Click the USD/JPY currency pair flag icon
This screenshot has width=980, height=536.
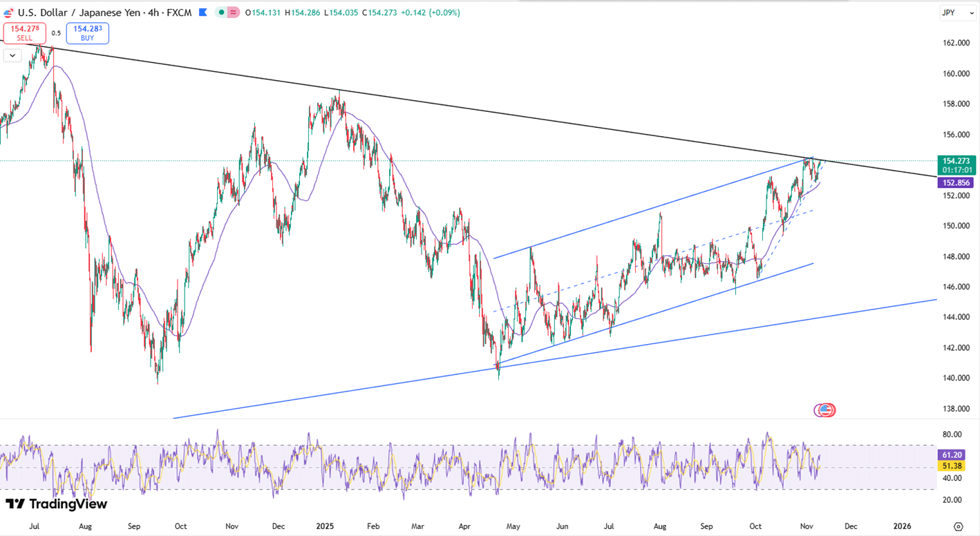8,12
